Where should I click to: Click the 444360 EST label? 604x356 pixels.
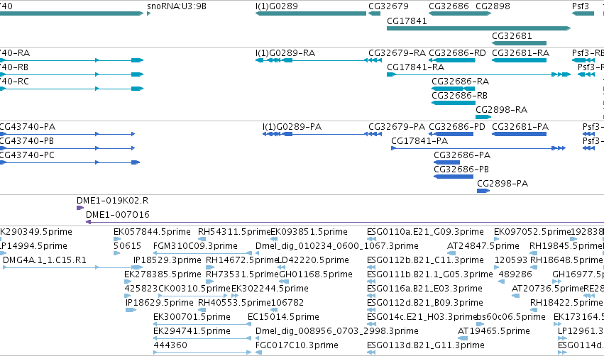(x=170, y=345)
